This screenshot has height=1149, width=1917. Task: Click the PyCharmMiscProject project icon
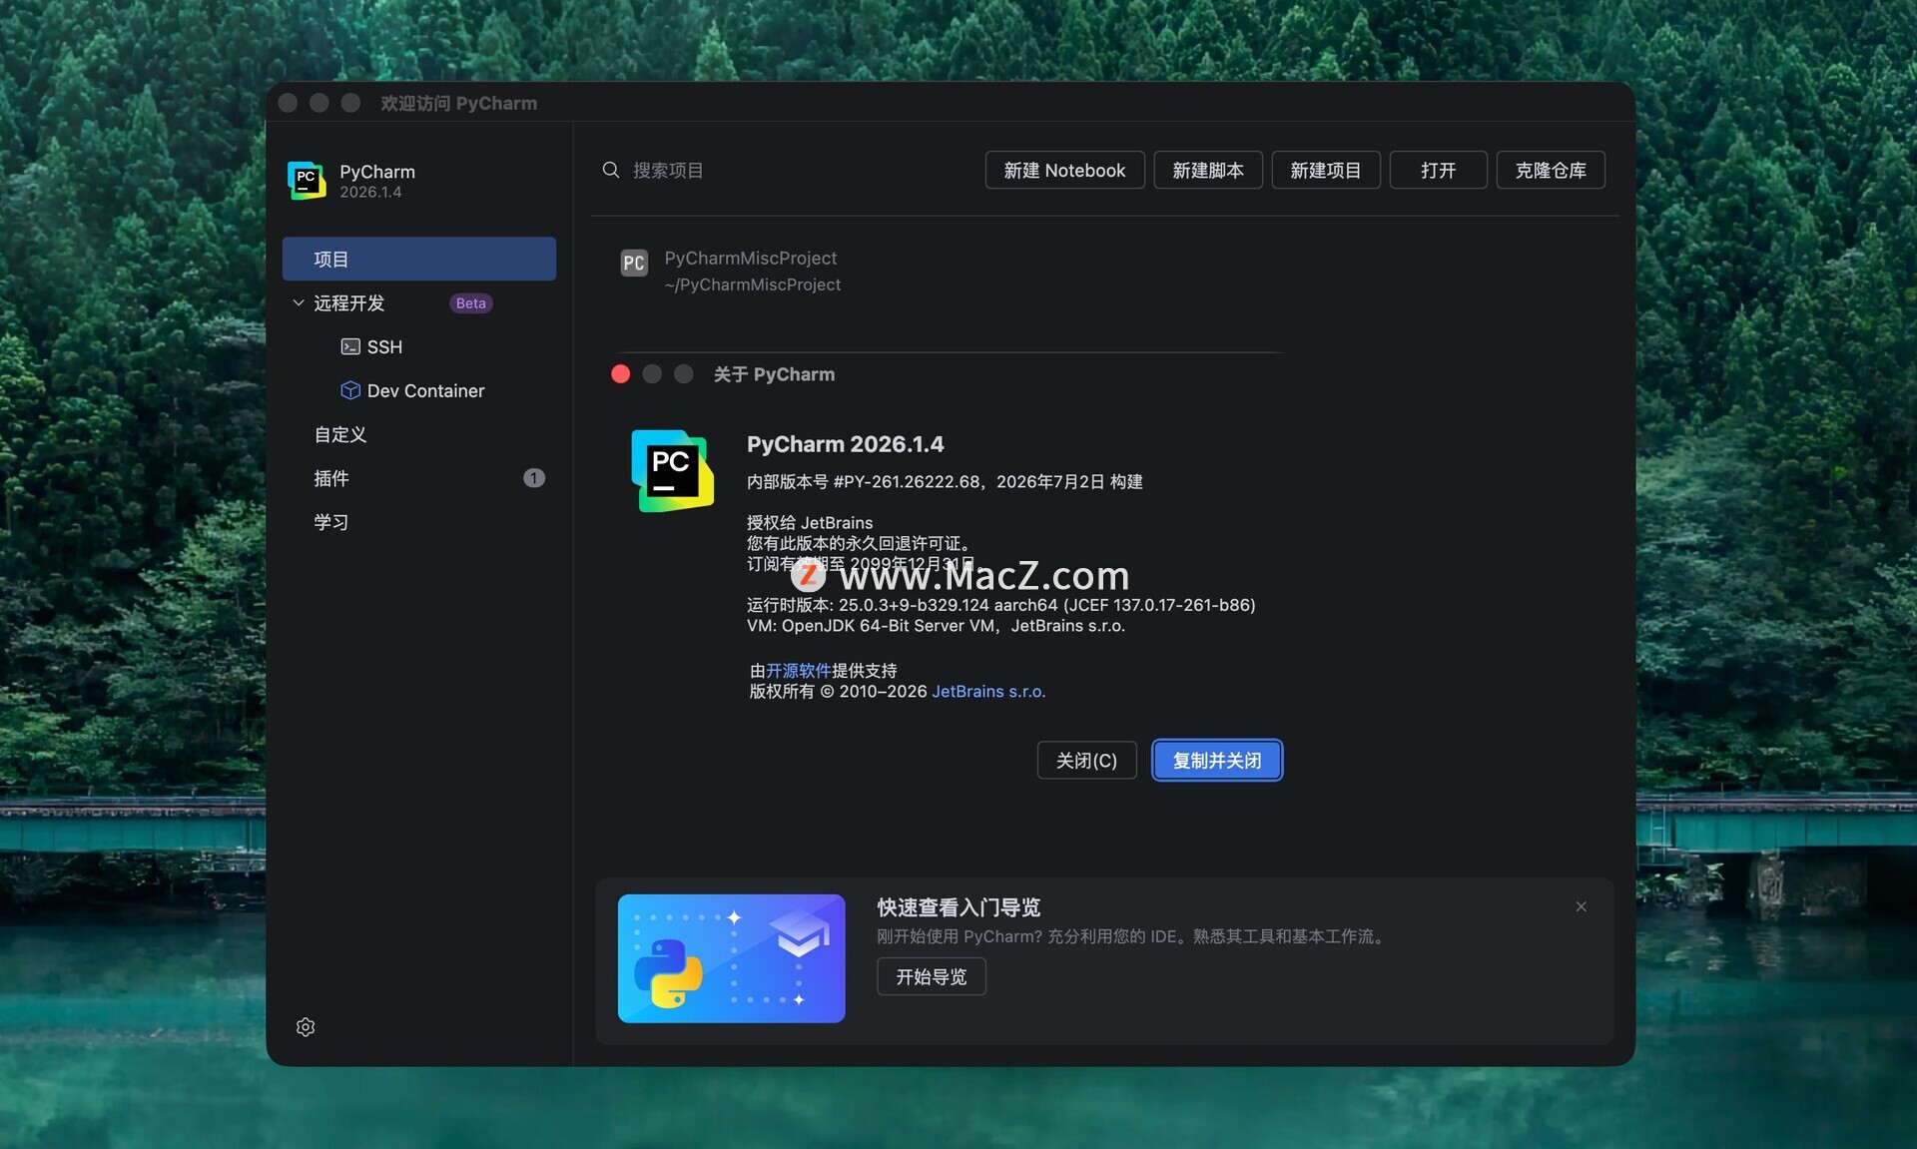[x=634, y=263]
